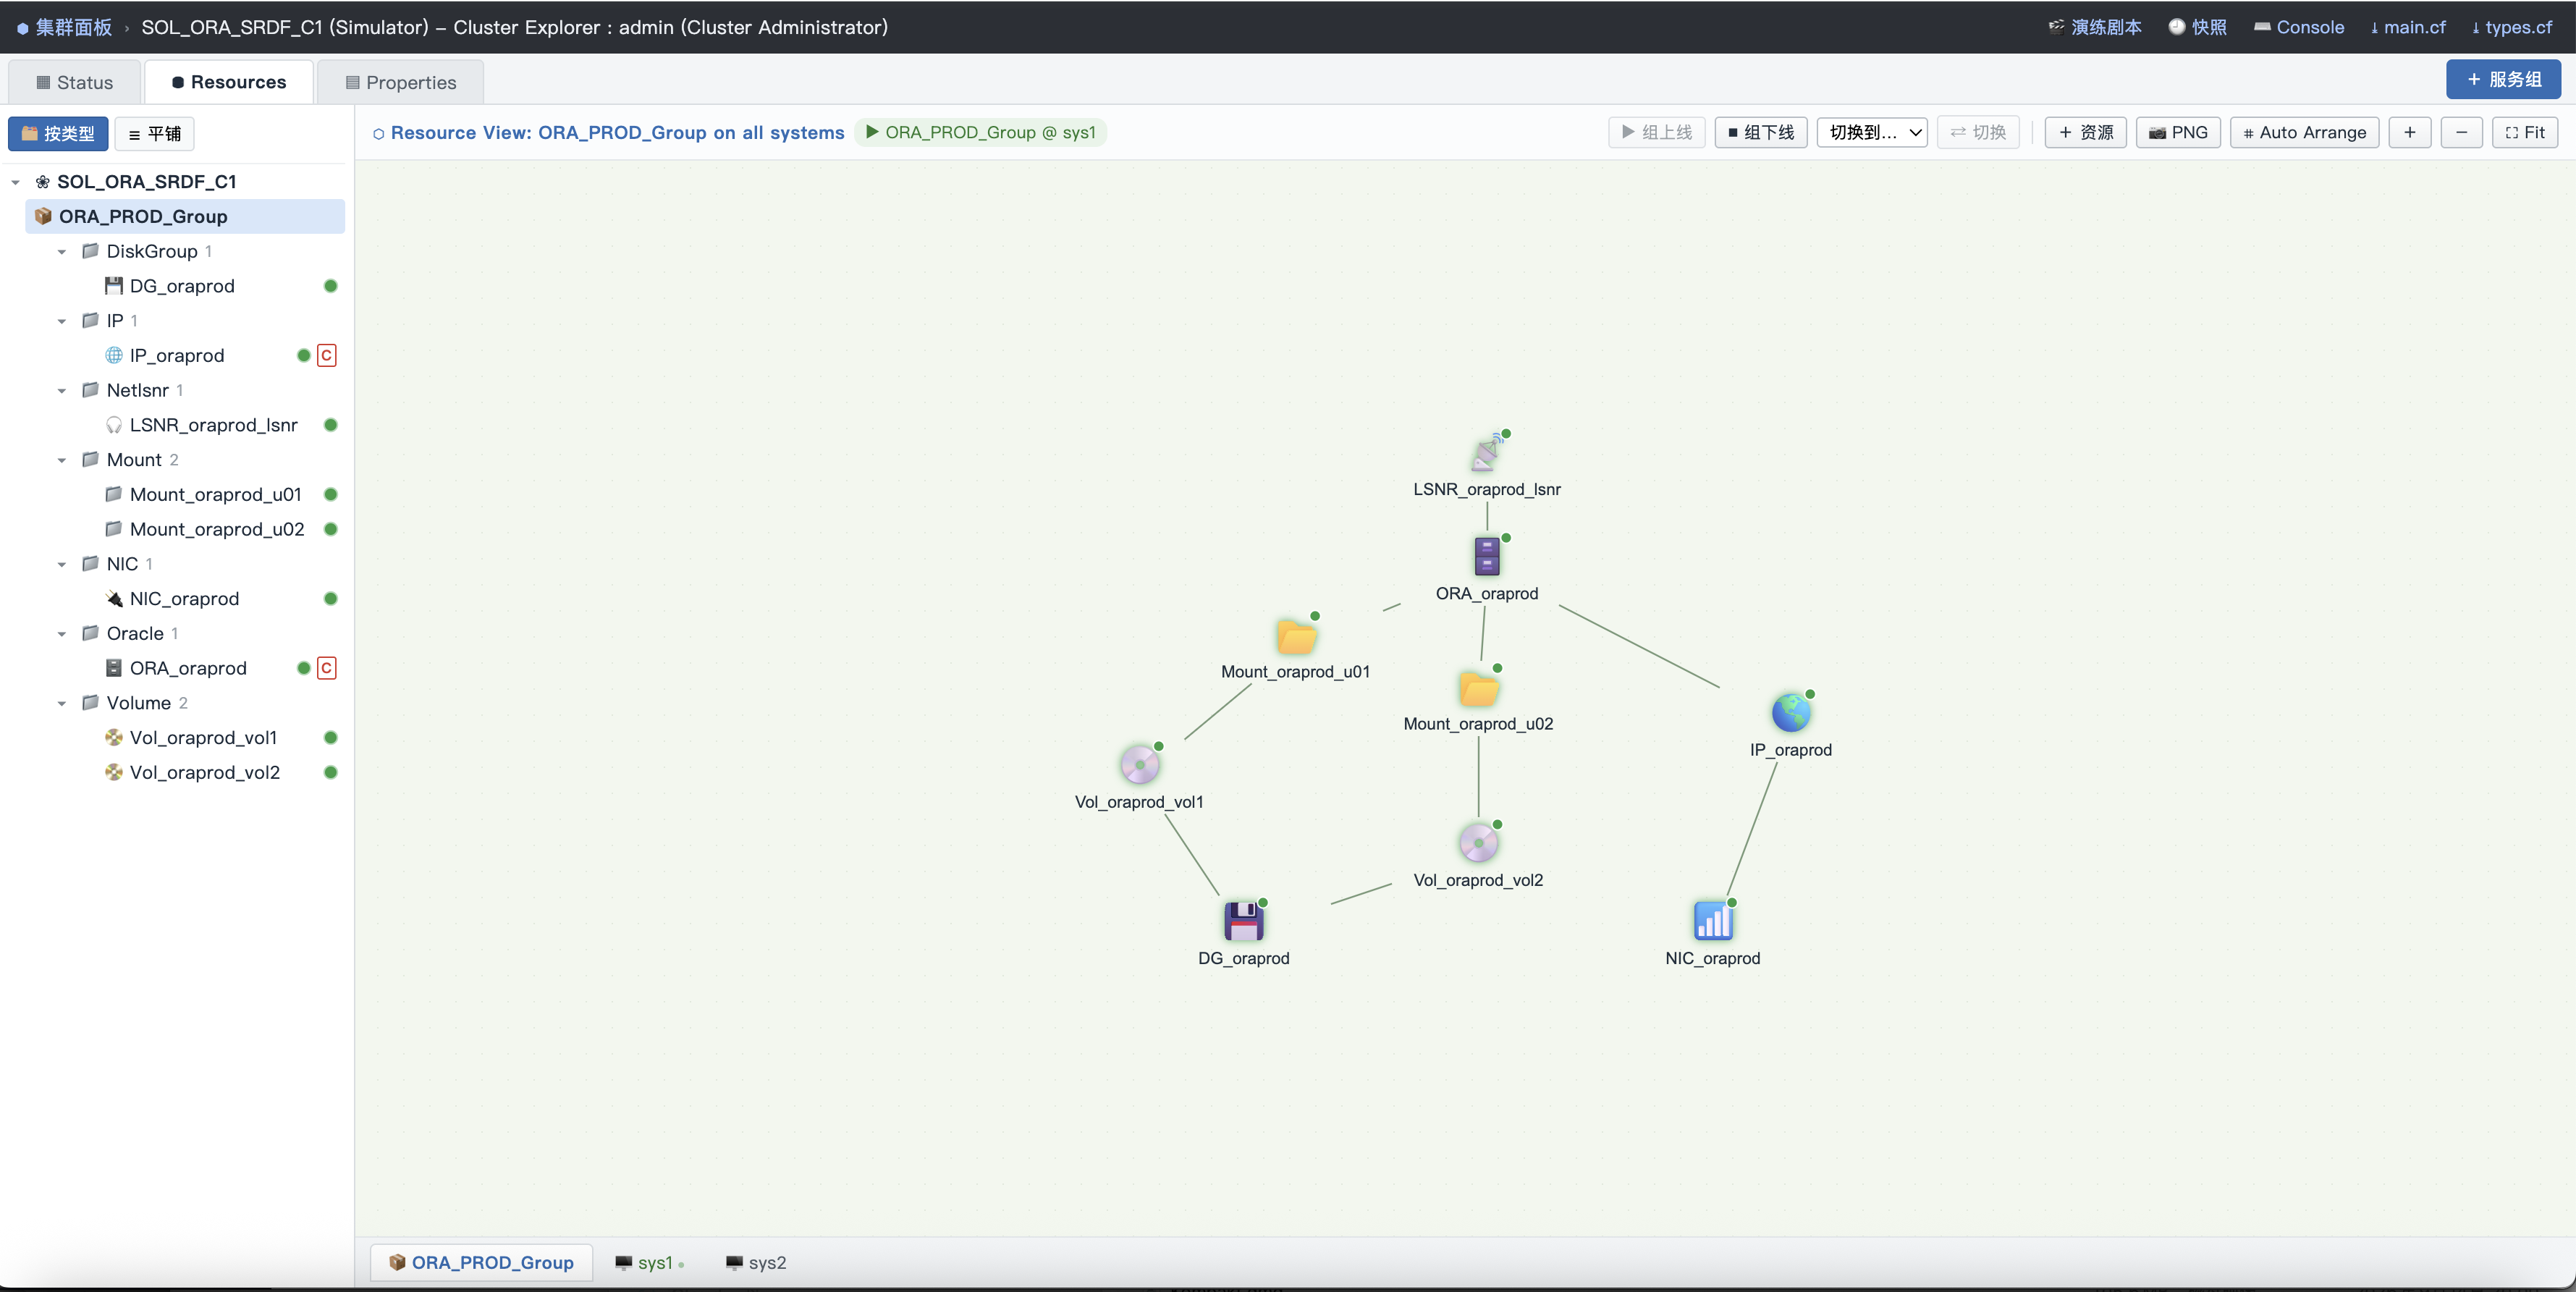Collapse the Mount tree folder
The height and width of the screenshot is (1292, 2576).
pyautogui.click(x=62, y=460)
